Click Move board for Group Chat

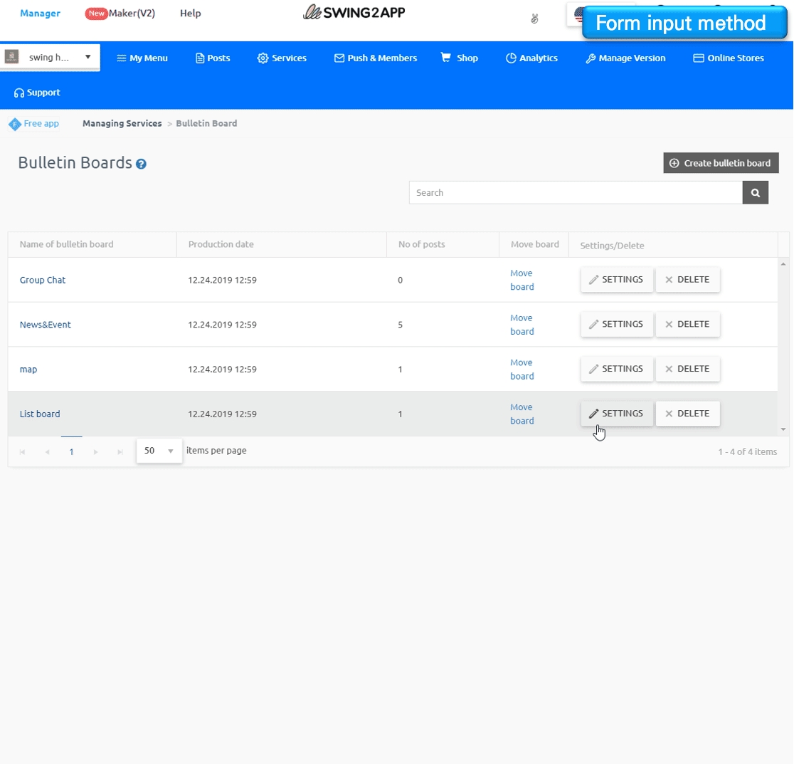(522, 280)
